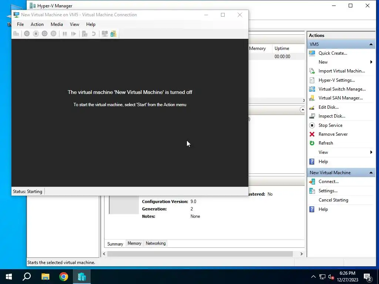Click Help under VM5 actions
This screenshot has height=284, width=379.
click(323, 162)
